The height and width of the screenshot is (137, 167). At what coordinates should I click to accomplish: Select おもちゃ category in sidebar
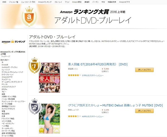tap(4, 89)
